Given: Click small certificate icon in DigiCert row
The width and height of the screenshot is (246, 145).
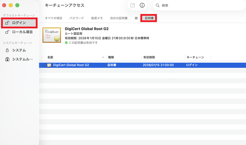Looking at the screenshot, I should [x=49, y=65].
